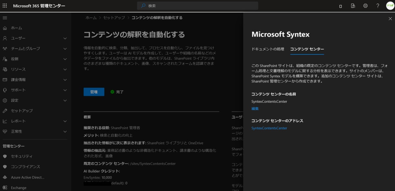
Task: Click the 管理 button
Action: click(x=94, y=92)
